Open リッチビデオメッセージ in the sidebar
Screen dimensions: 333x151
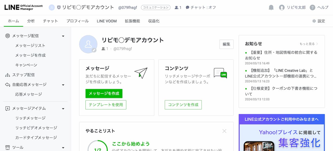(36, 128)
